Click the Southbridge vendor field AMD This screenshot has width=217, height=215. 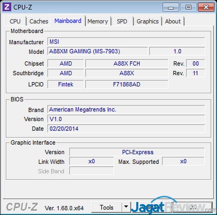66,73
